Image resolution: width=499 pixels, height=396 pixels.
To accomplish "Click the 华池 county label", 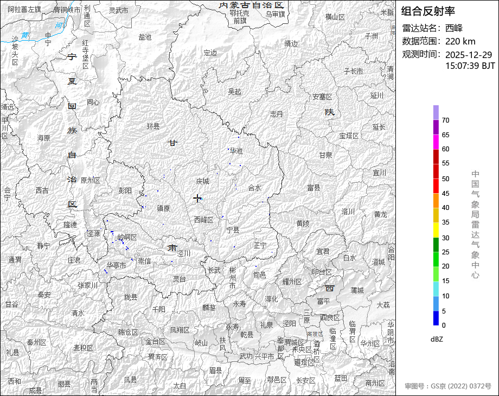I will click(x=236, y=151).
